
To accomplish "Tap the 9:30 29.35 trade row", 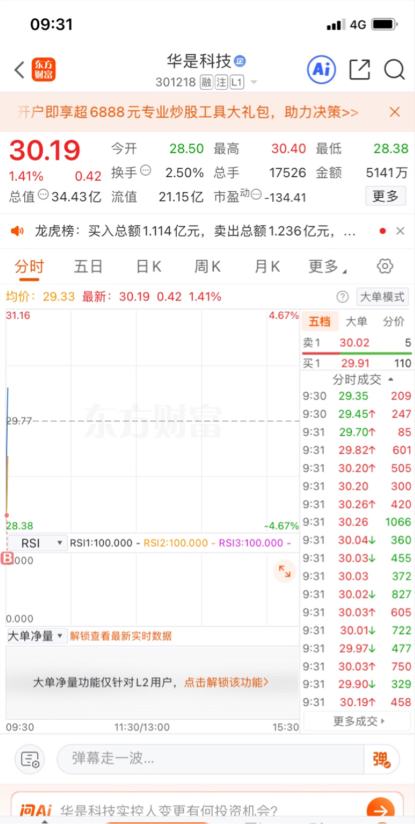I will pos(357,396).
